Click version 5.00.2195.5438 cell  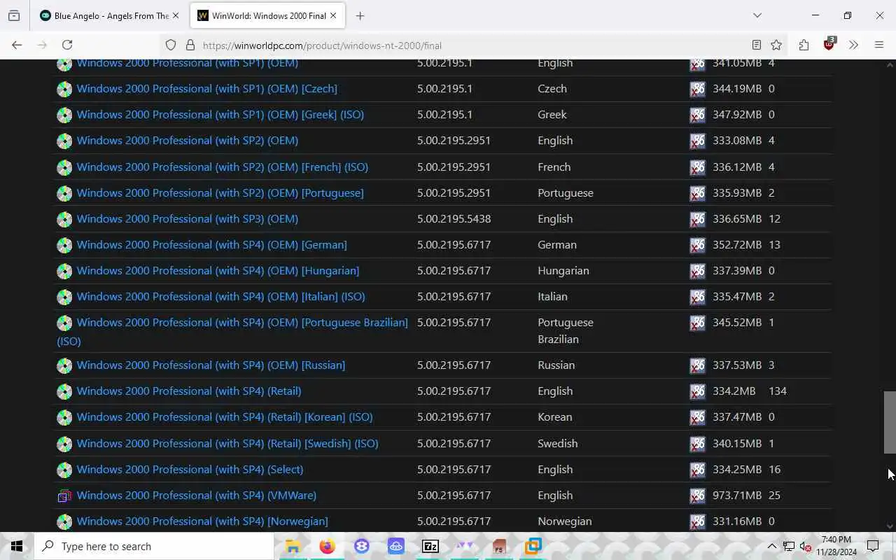[454, 218]
